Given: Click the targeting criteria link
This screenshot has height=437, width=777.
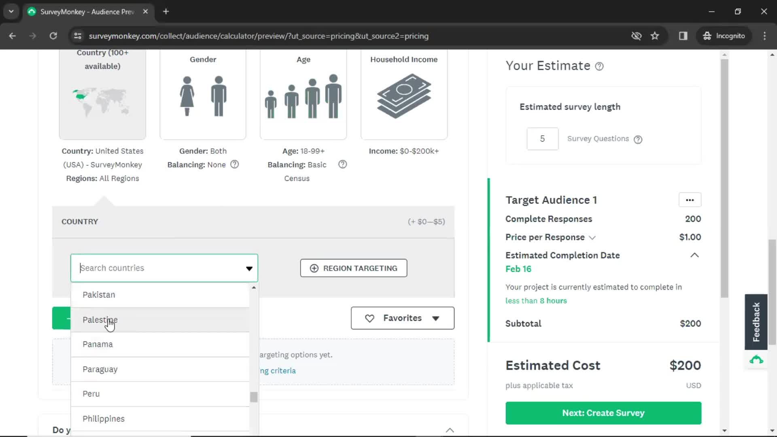Looking at the screenshot, I should tap(278, 371).
